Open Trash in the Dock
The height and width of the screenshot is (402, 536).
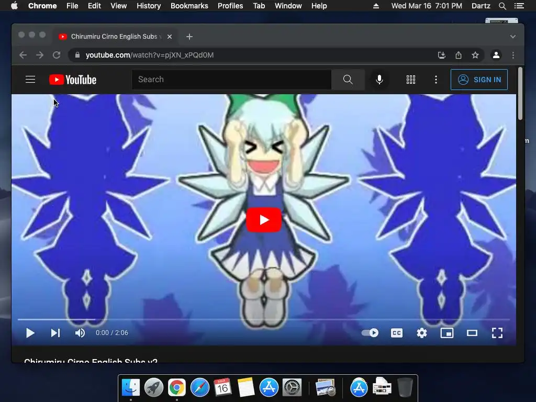point(405,388)
